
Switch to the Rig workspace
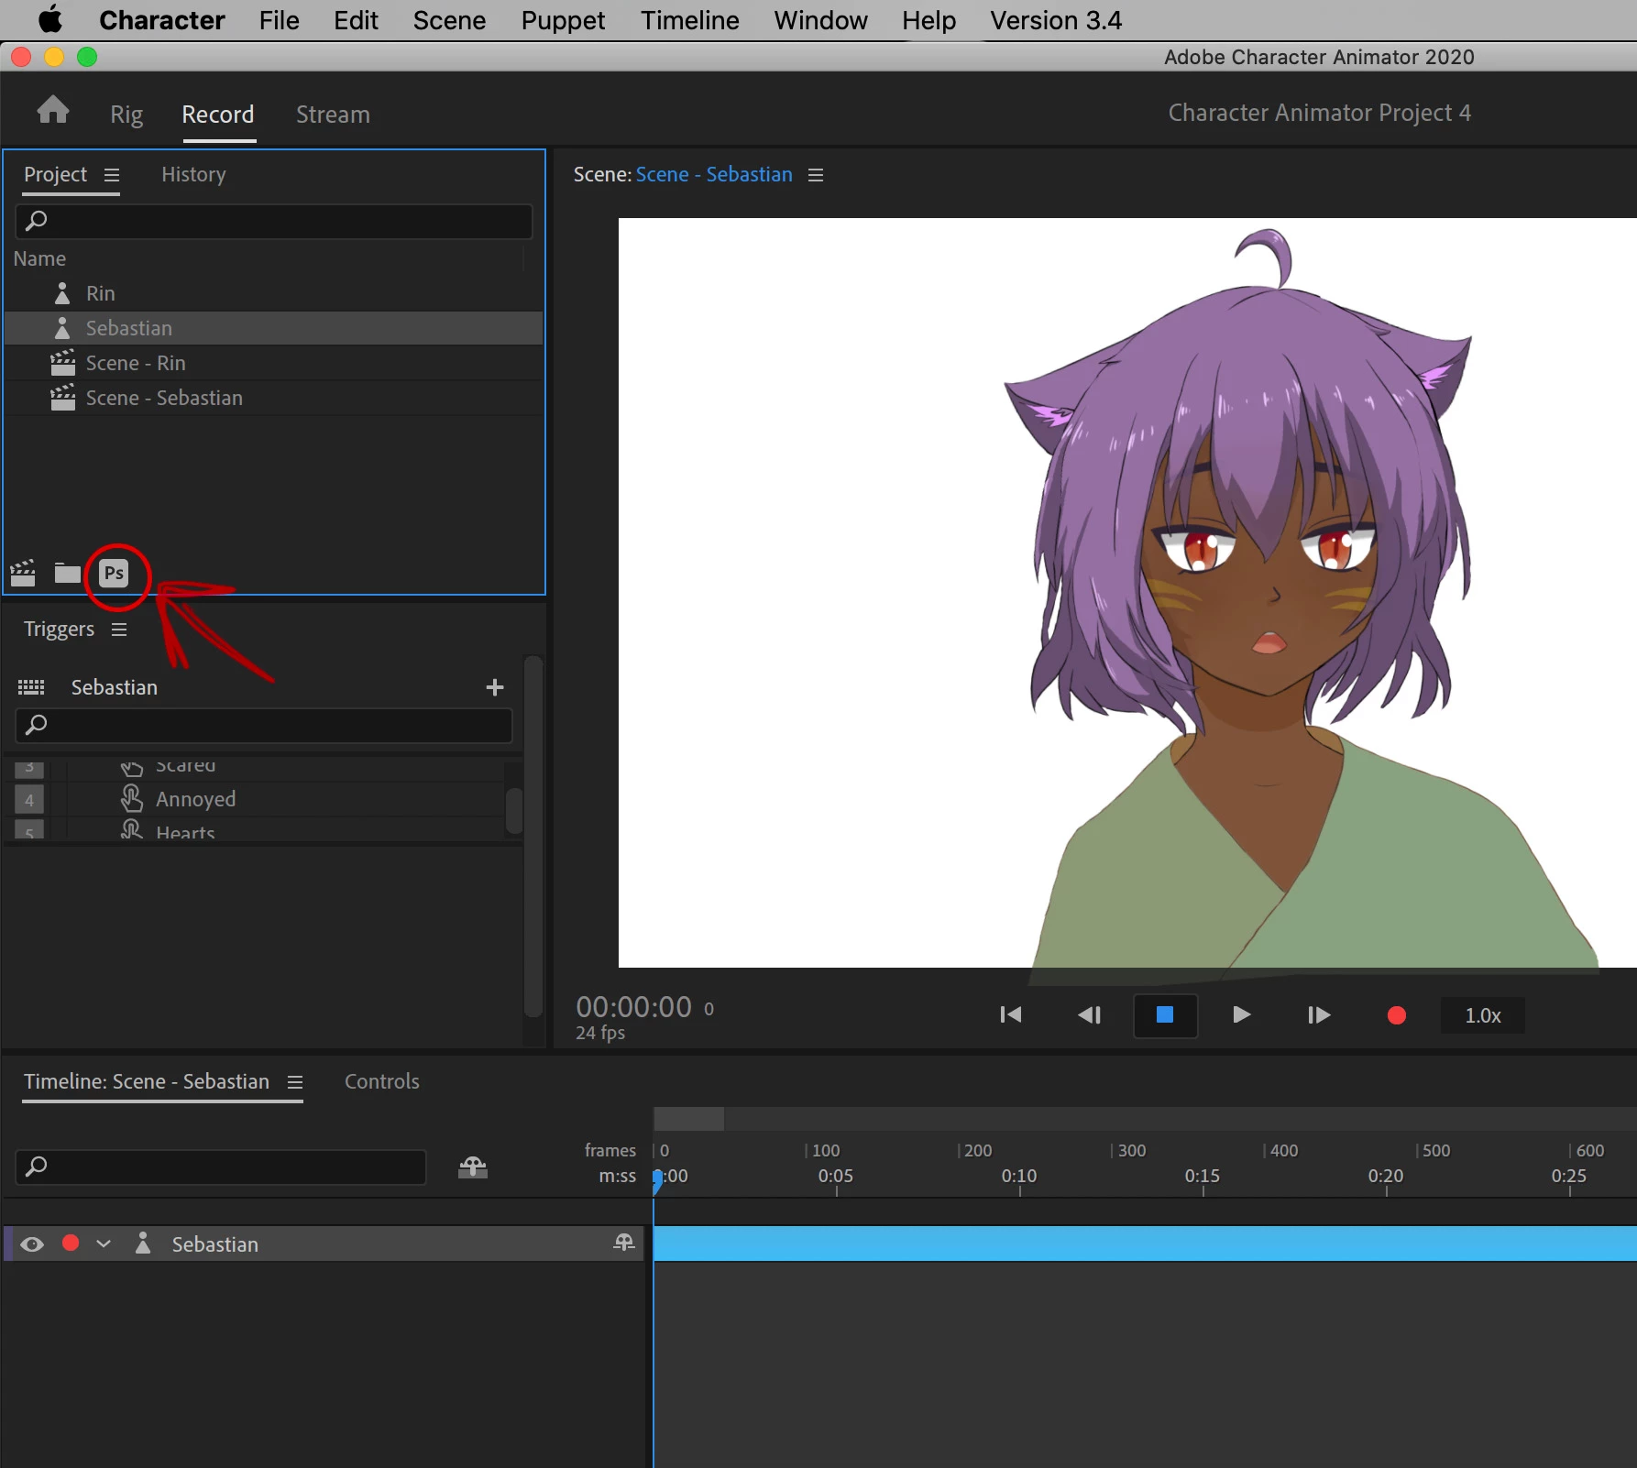(126, 115)
